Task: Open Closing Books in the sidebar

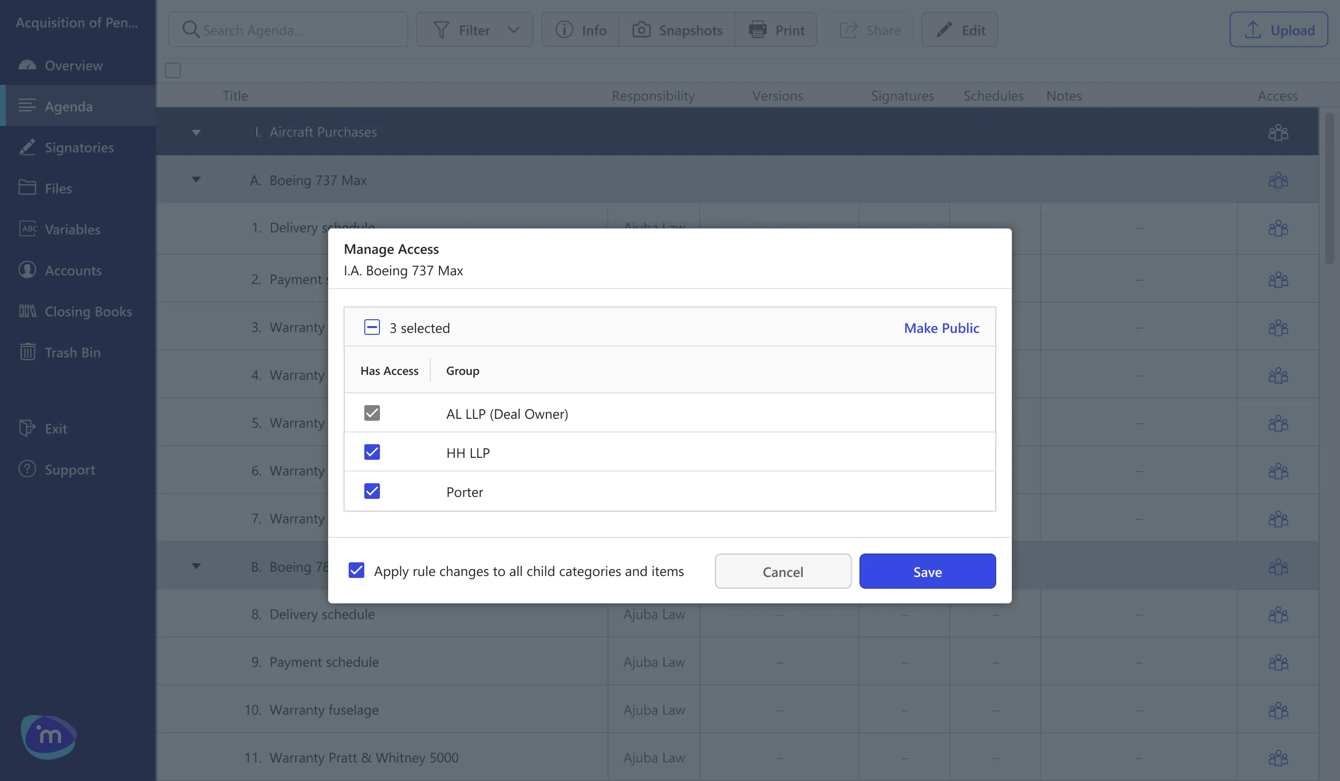Action: (78, 311)
